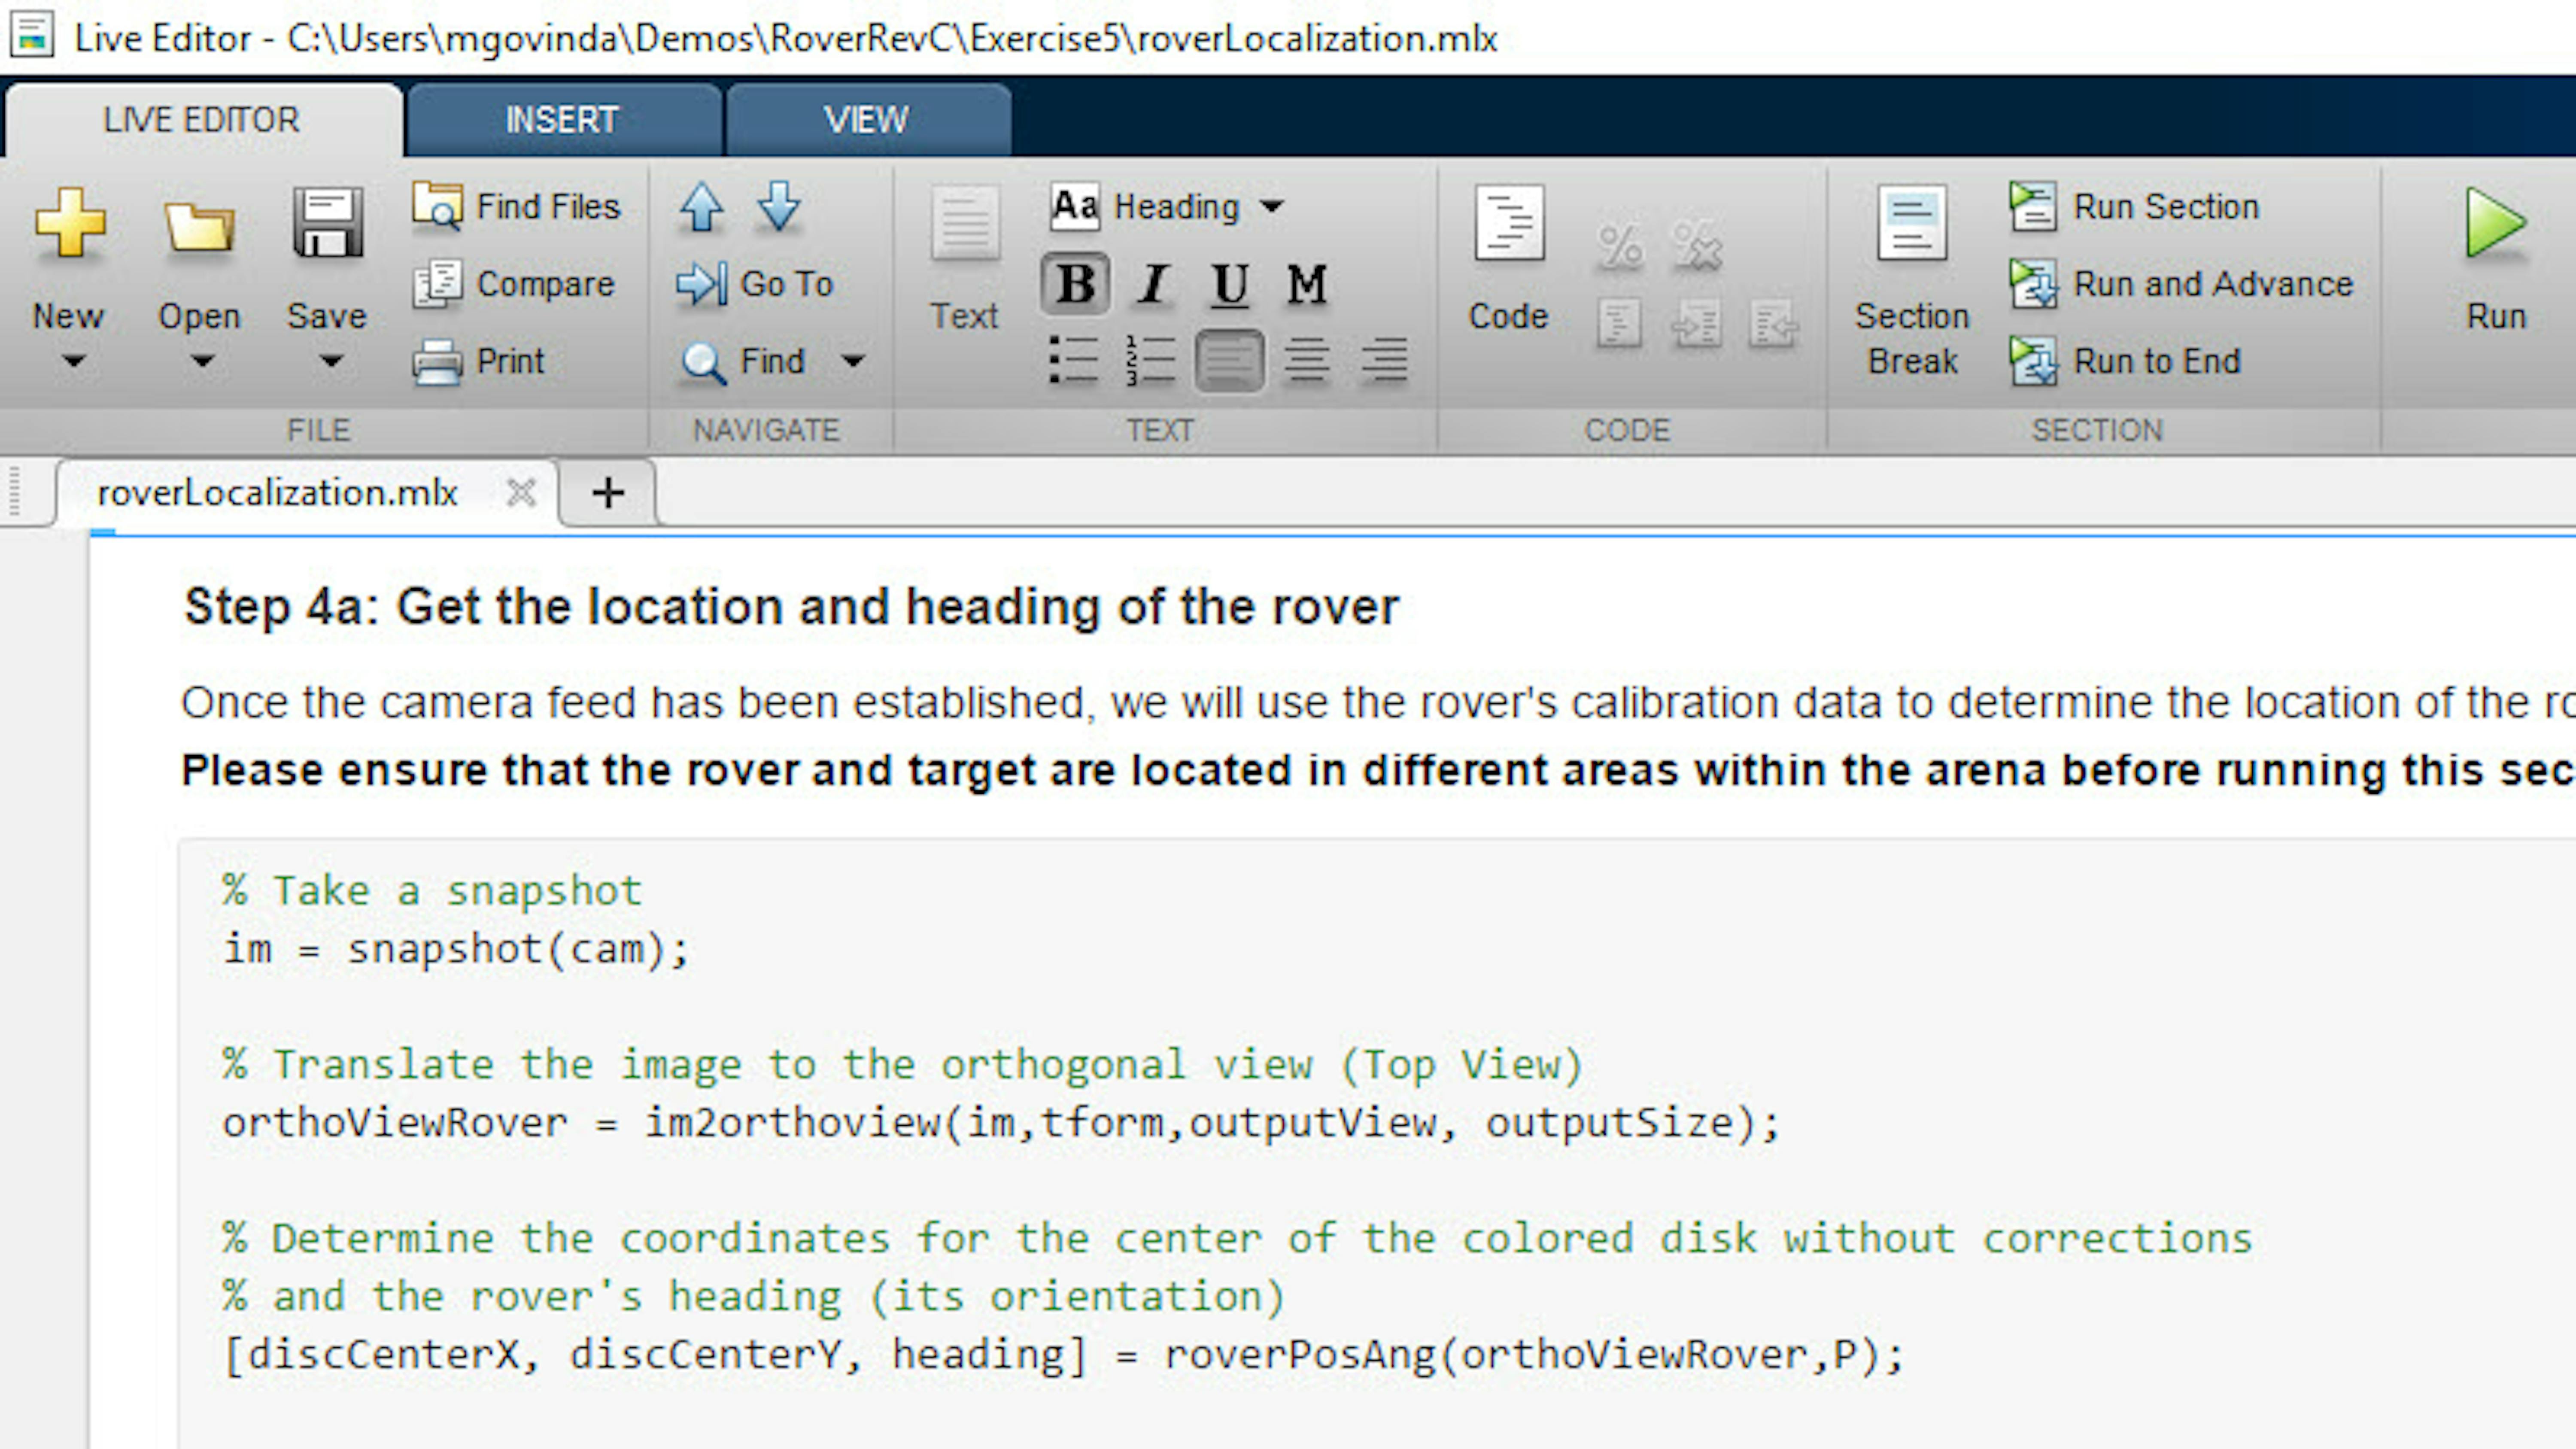Click the decrease indent icon

[x=1774, y=324]
